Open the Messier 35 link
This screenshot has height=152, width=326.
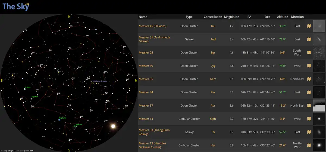coord(146,79)
